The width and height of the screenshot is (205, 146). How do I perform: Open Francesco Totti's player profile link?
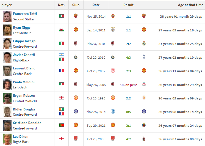point(25,13)
